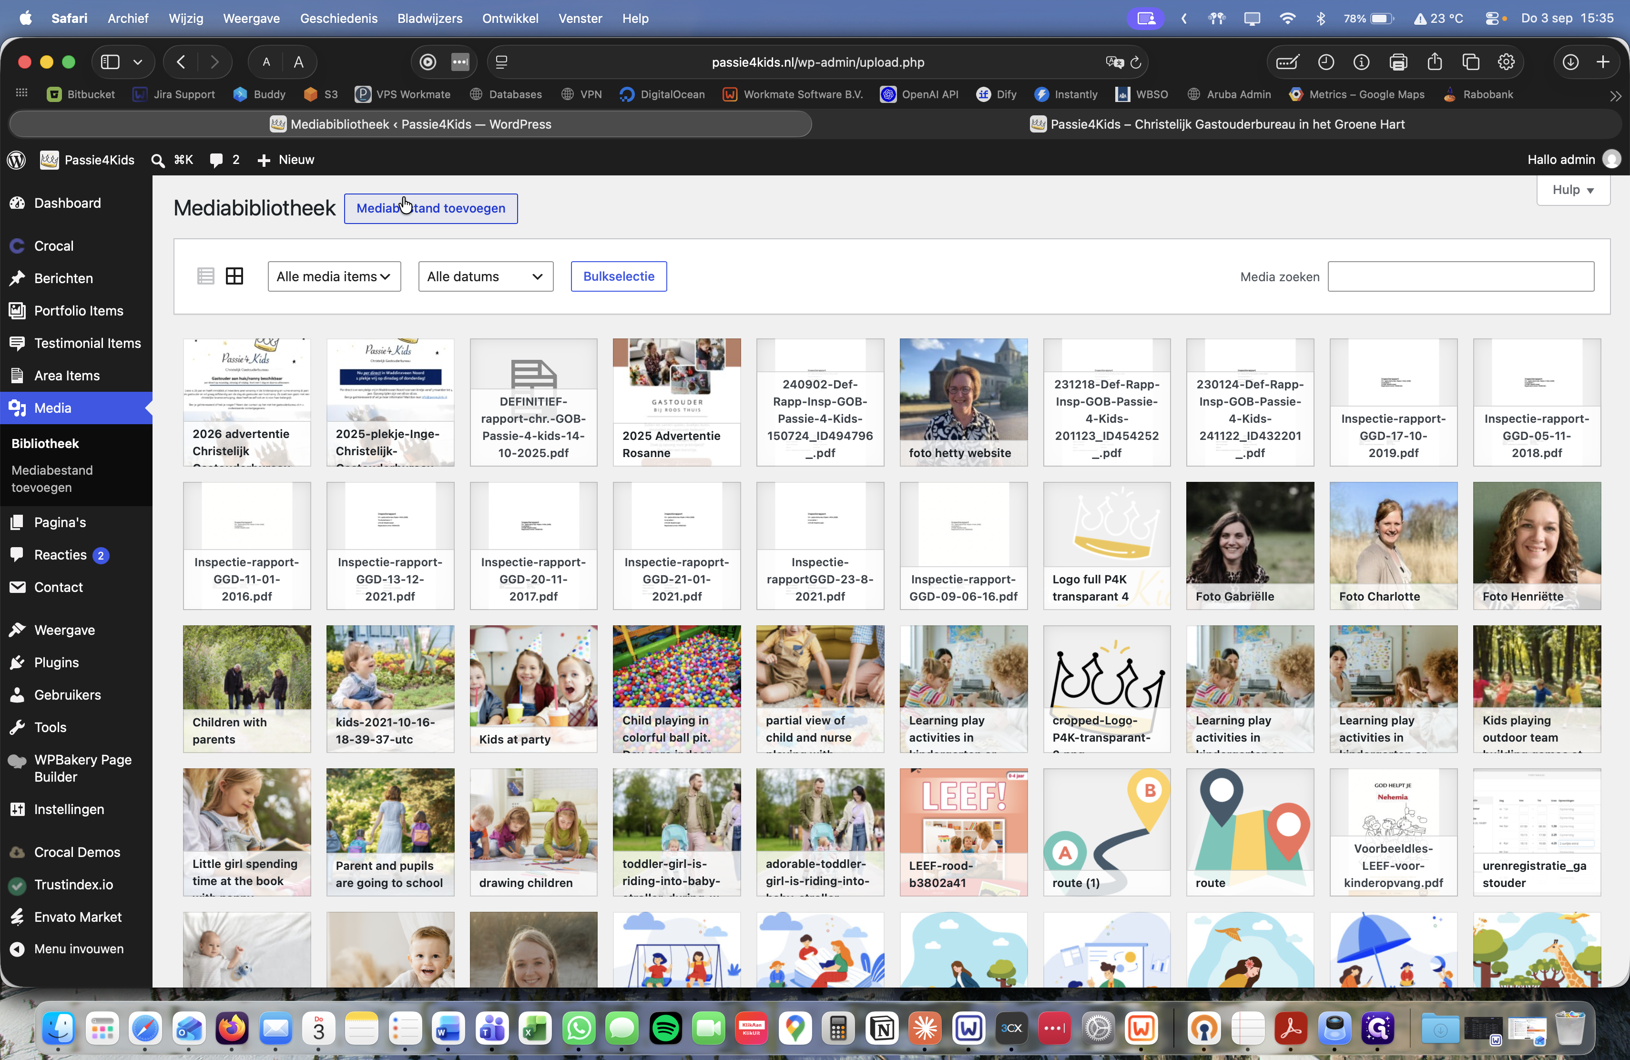
Task: Open Passie4Kids site link in admin bar
Action: [x=88, y=160]
